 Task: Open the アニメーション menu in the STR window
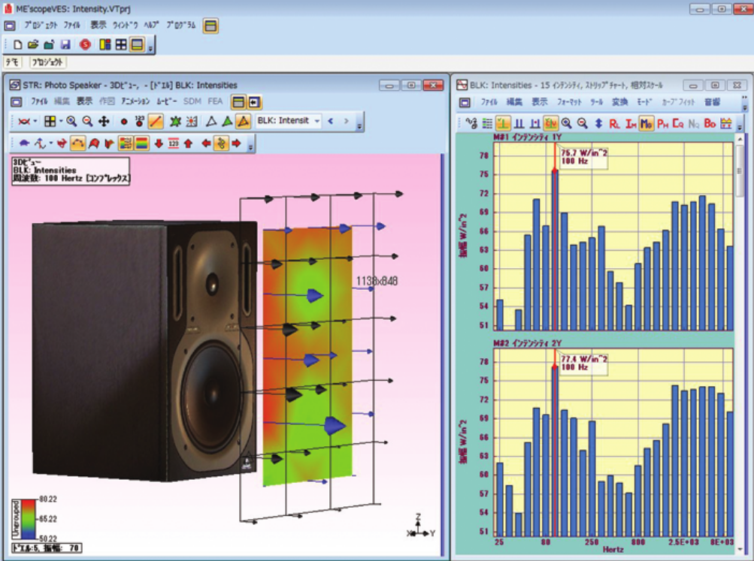click(x=135, y=101)
